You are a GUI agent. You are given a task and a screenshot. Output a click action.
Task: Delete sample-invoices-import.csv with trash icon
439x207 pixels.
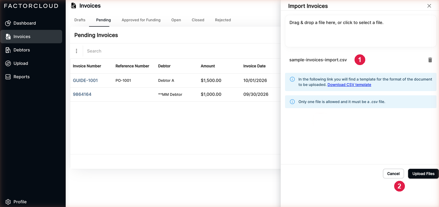[430, 60]
